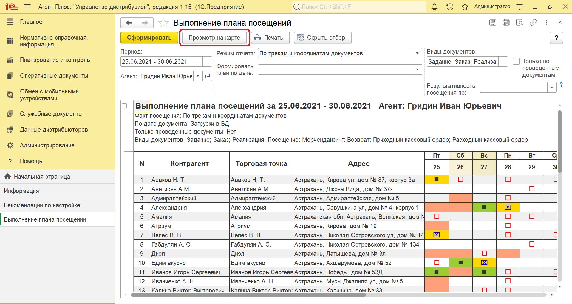Expand Формировать план по дате dropdown
The width and height of the screenshot is (572, 304).
[x=417, y=69]
